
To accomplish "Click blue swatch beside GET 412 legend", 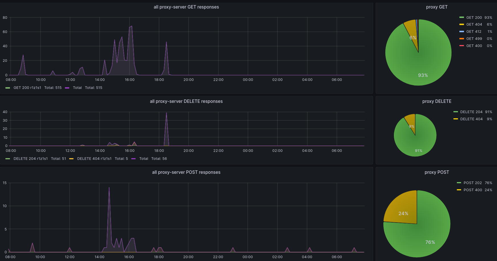I will 462,32.
